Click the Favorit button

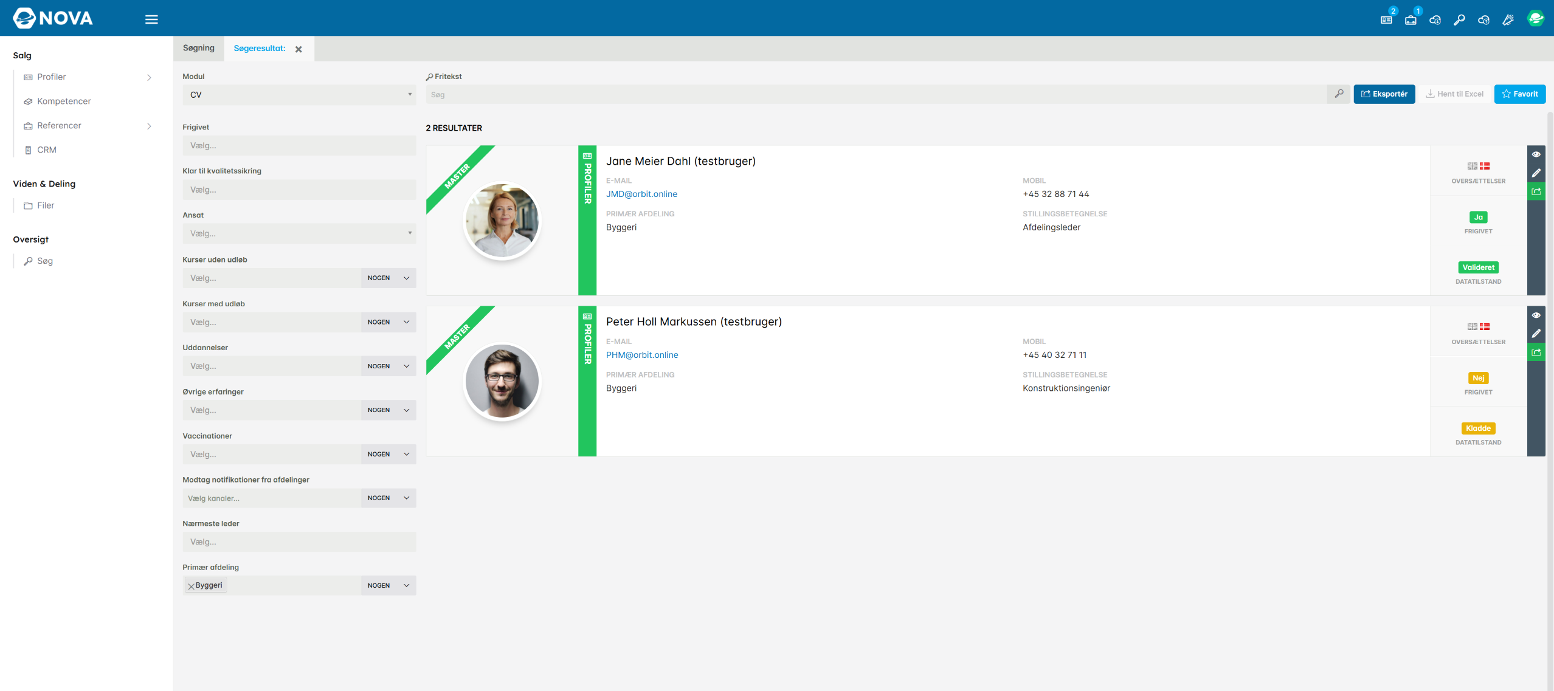point(1519,94)
